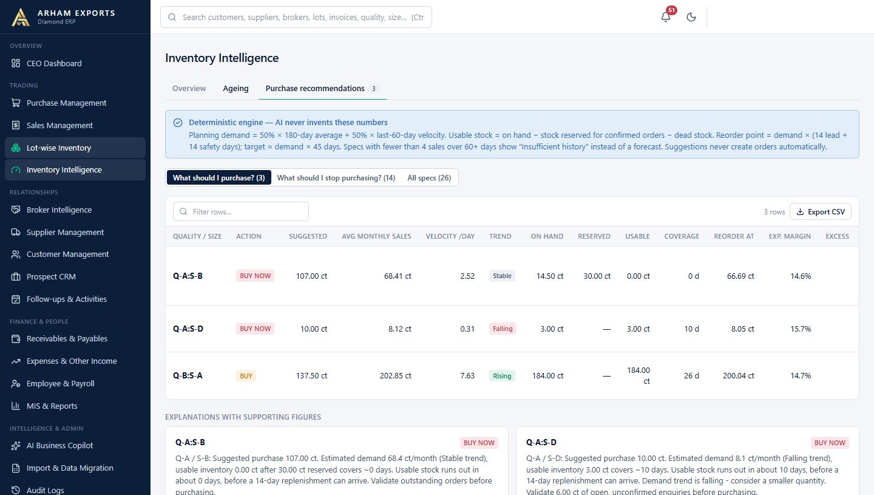Click the 202.85 ct average monthly sales
874x495 pixels.
395,376
